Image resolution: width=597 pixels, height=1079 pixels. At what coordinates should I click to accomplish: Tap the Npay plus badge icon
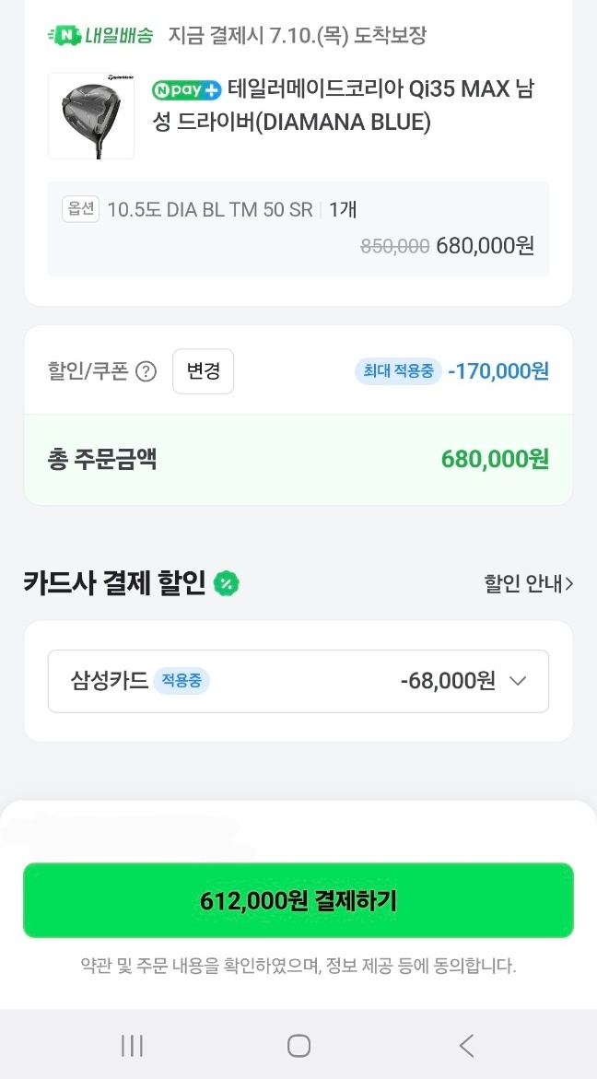[186, 89]
